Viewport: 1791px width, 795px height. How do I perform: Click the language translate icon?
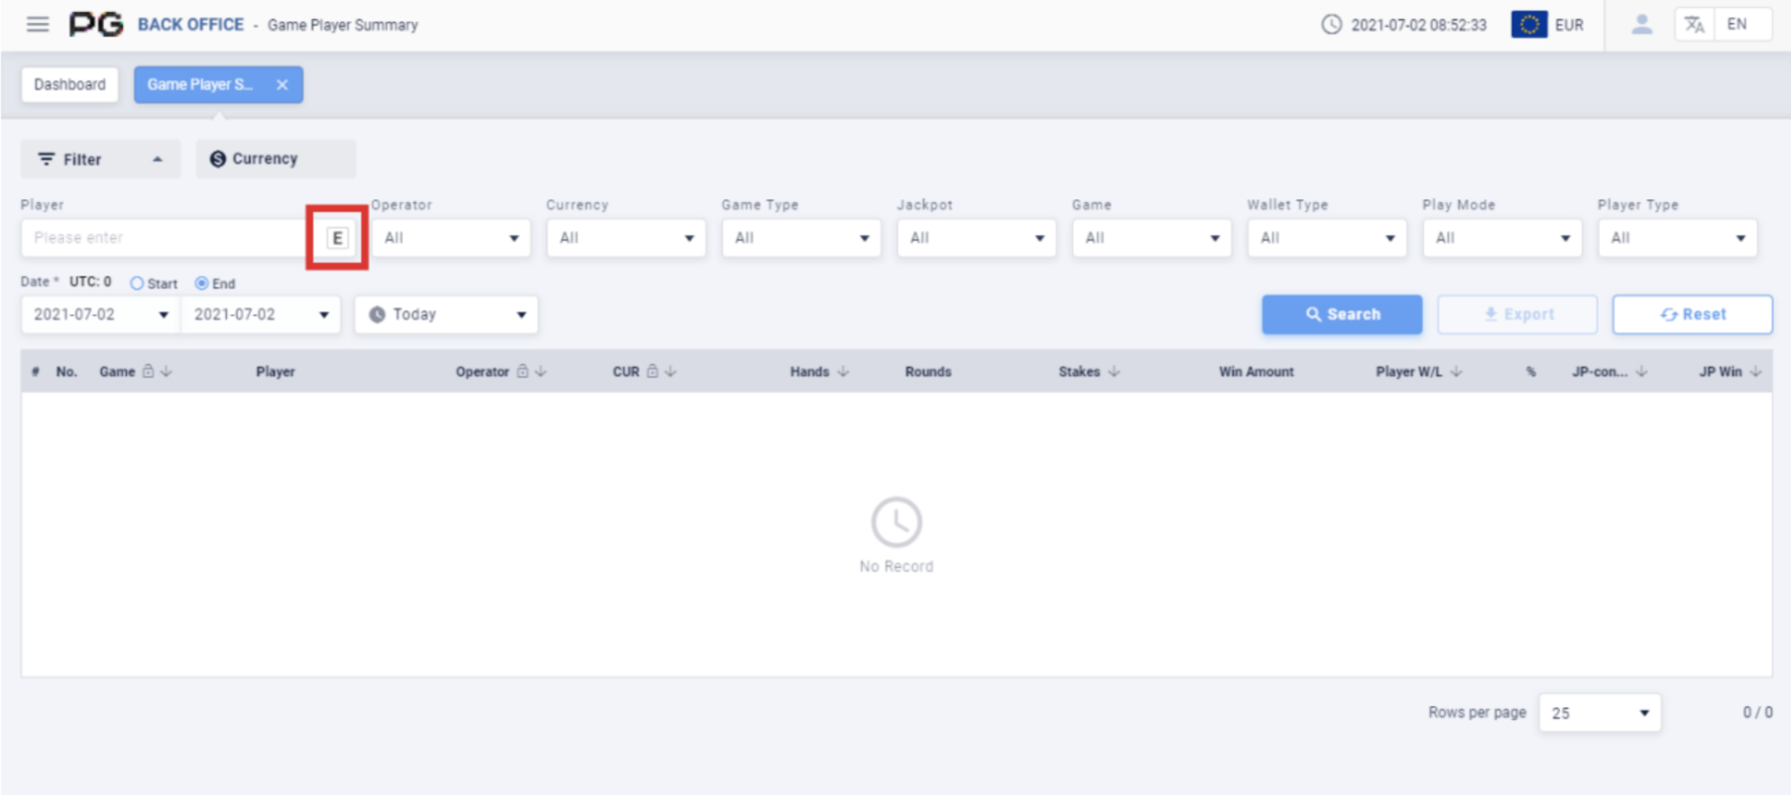[1694, 25]
